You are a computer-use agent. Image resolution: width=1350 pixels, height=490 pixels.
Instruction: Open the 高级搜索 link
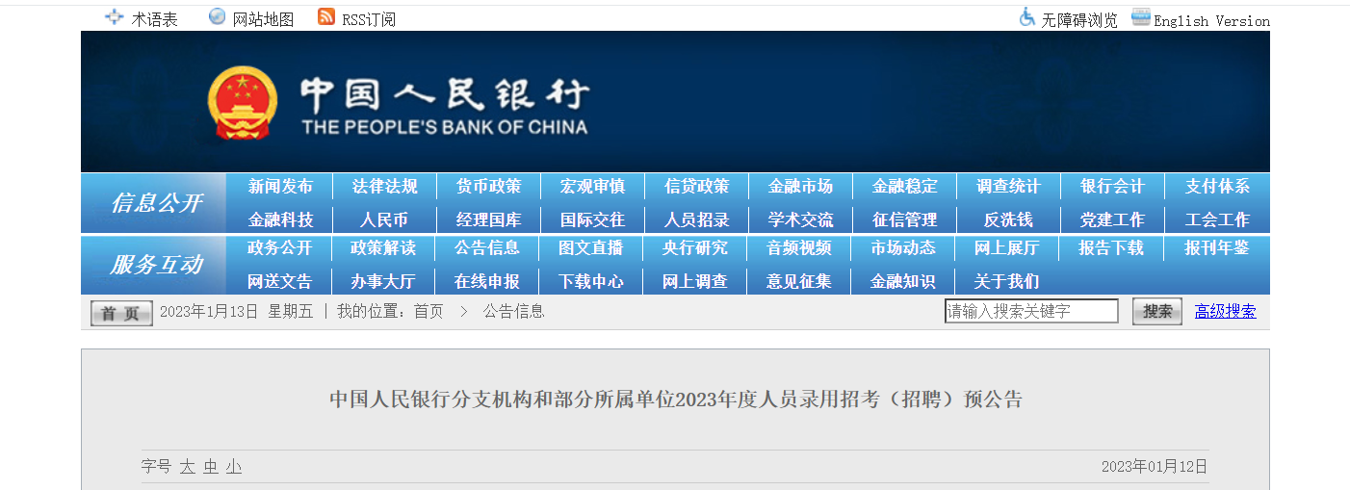pos(1225,311)
